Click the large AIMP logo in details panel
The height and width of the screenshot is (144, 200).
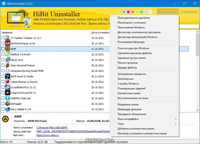coord(5,119)
